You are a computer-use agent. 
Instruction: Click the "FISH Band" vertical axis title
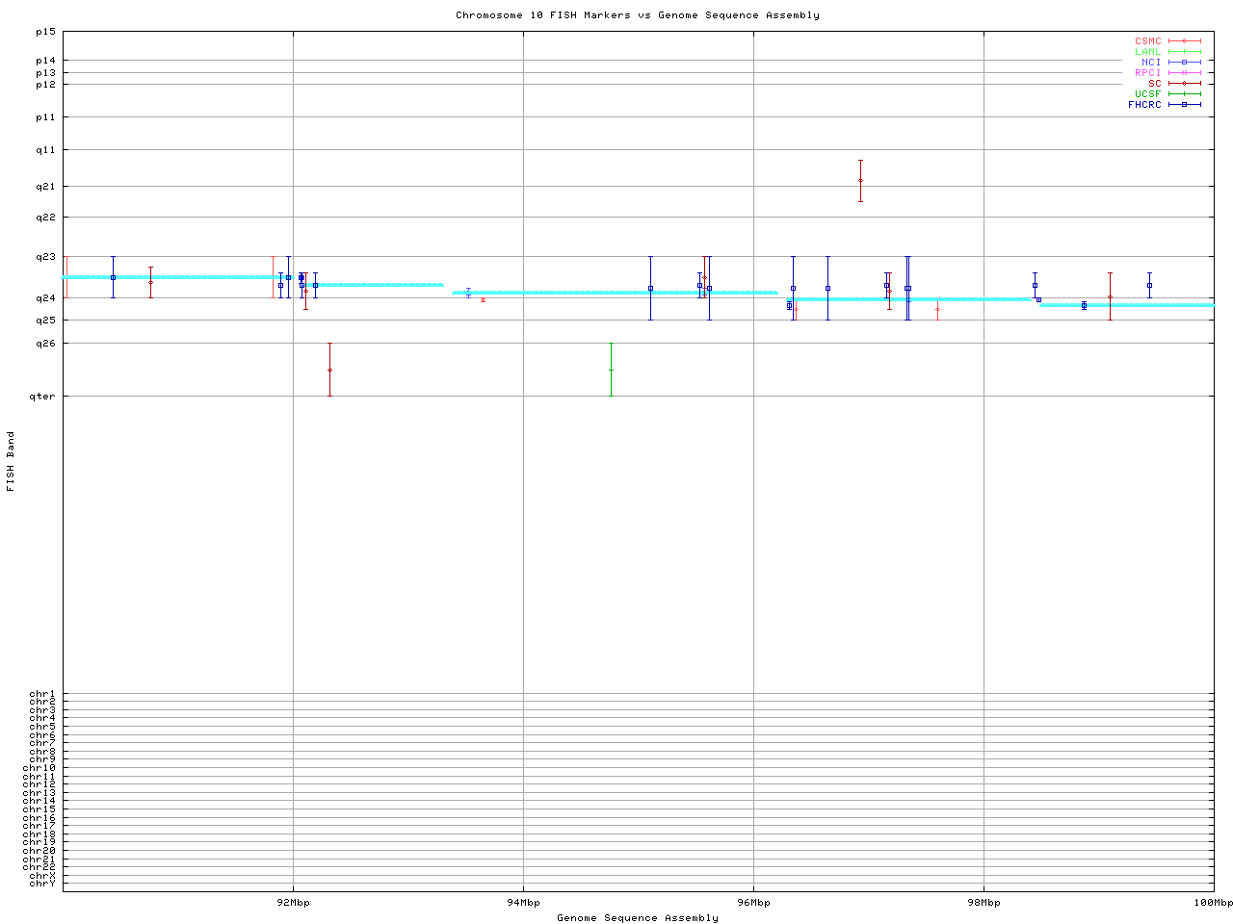click(11, 461)
